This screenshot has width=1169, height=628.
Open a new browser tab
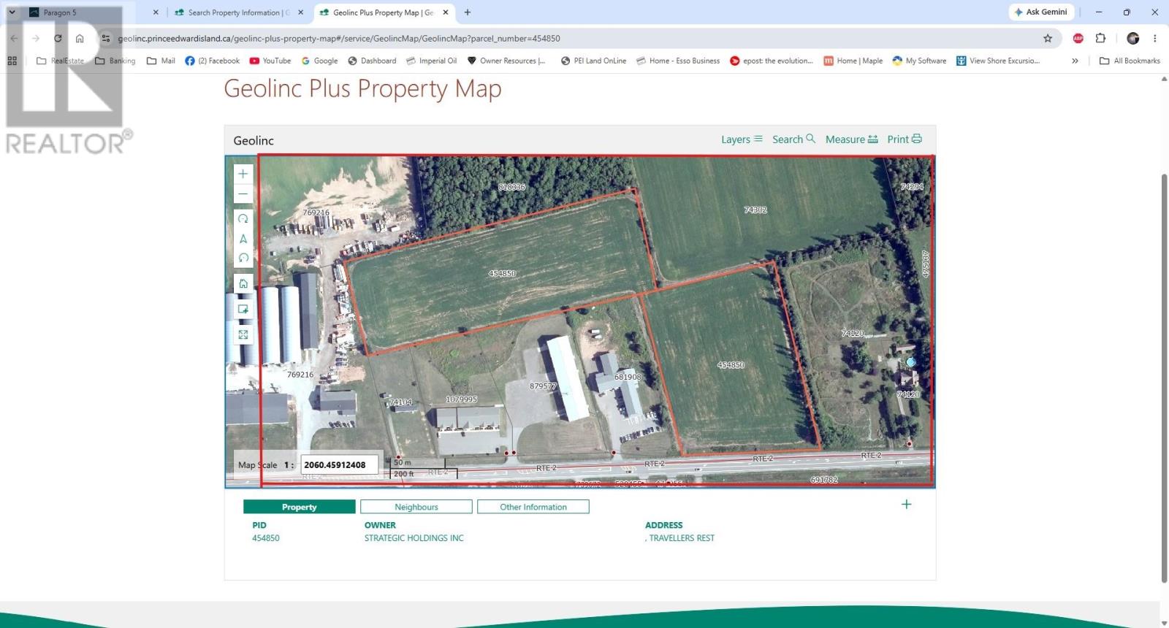[468, 12]
